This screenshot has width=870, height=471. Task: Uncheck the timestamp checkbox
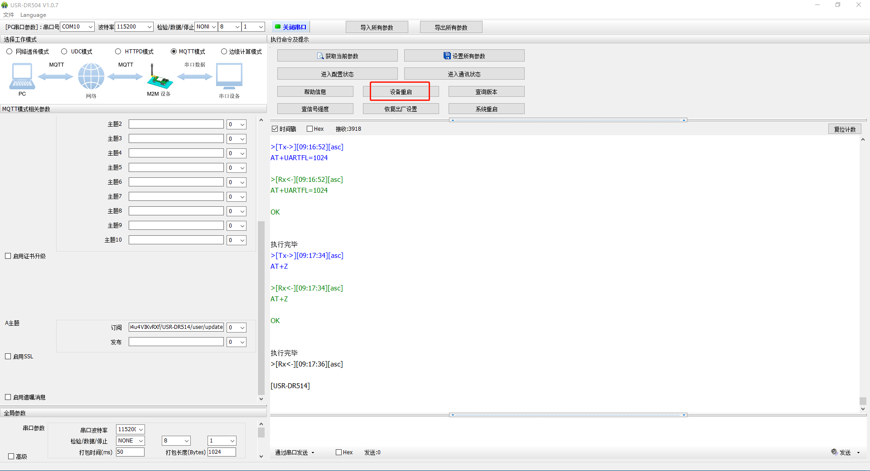pos(275,129)
